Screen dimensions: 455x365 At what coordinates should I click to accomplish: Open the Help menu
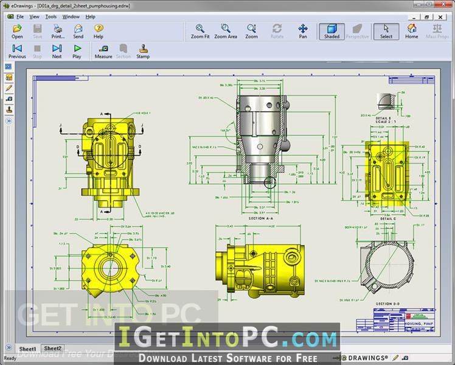point(90,17)
